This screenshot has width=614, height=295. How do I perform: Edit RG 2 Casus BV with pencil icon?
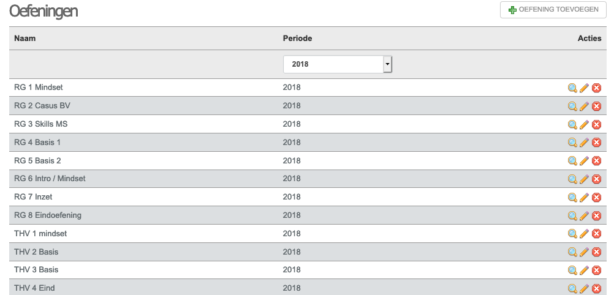pyautogui.click(x=584, y=106)
